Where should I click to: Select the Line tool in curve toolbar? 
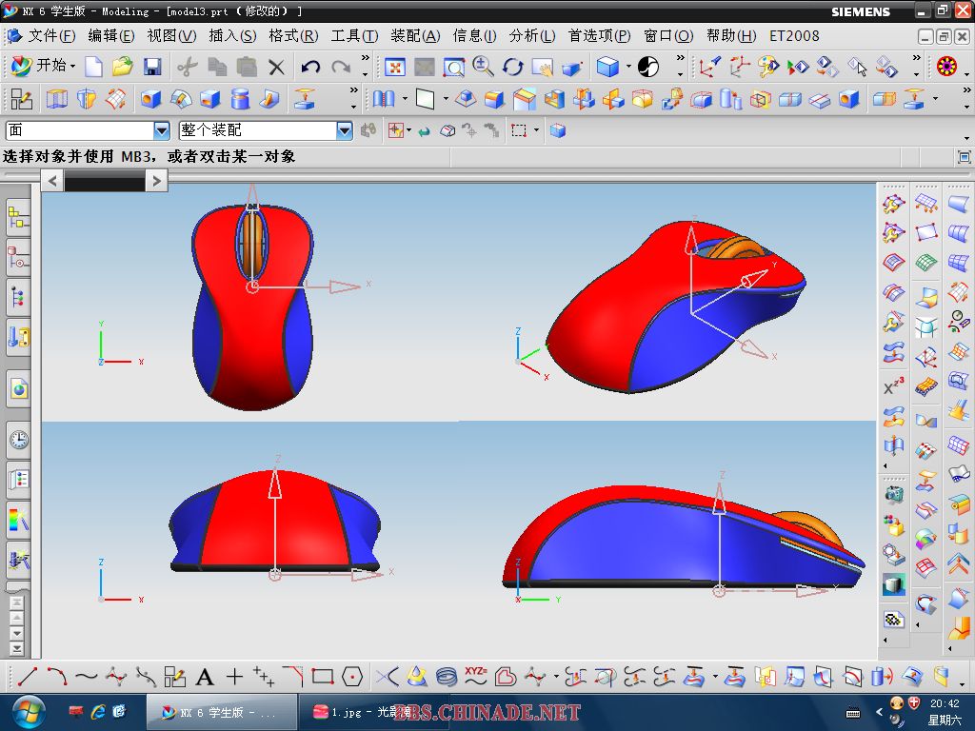tap(27, 678)
